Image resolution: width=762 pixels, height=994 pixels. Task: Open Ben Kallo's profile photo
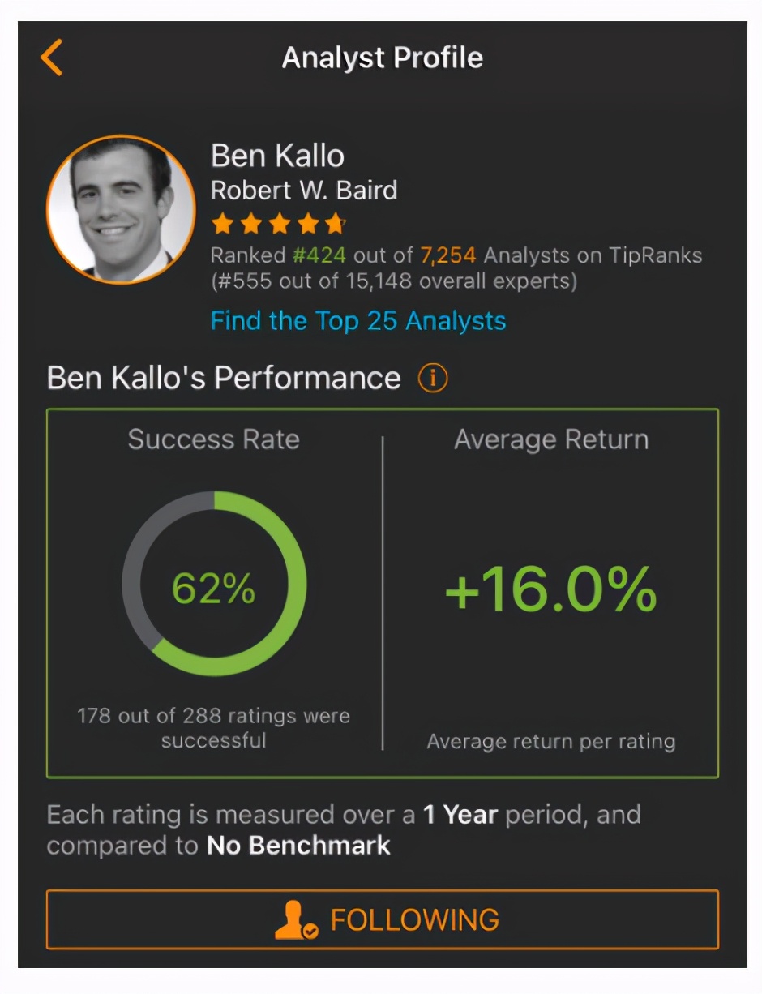click(121, 208)
